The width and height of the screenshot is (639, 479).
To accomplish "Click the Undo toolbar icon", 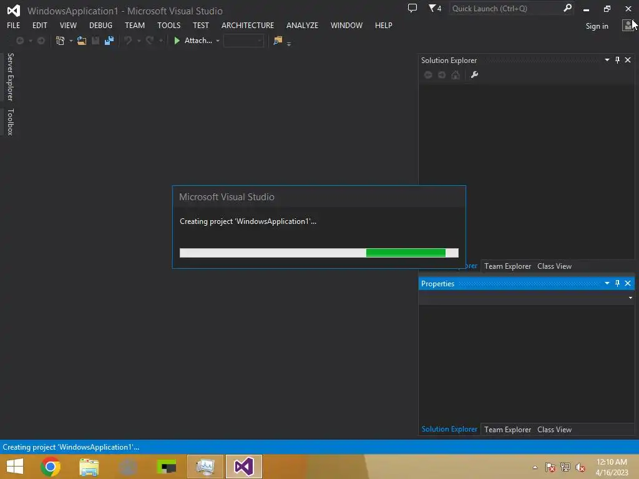I will 128,41.
